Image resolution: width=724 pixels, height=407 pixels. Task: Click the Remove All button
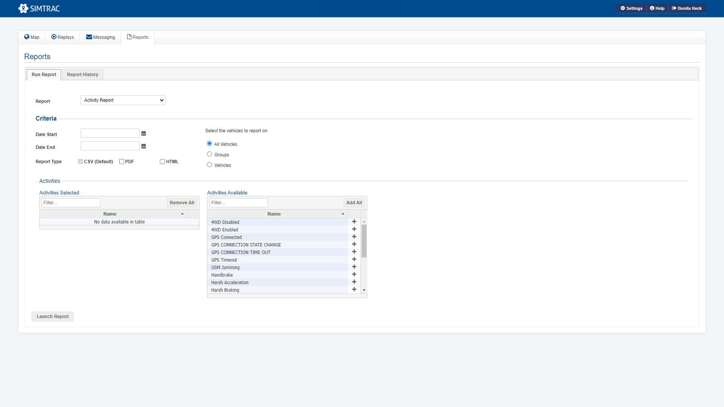coord(182,203)
